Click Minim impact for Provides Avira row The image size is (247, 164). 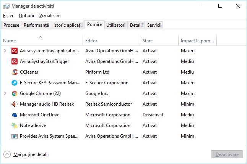187,136
